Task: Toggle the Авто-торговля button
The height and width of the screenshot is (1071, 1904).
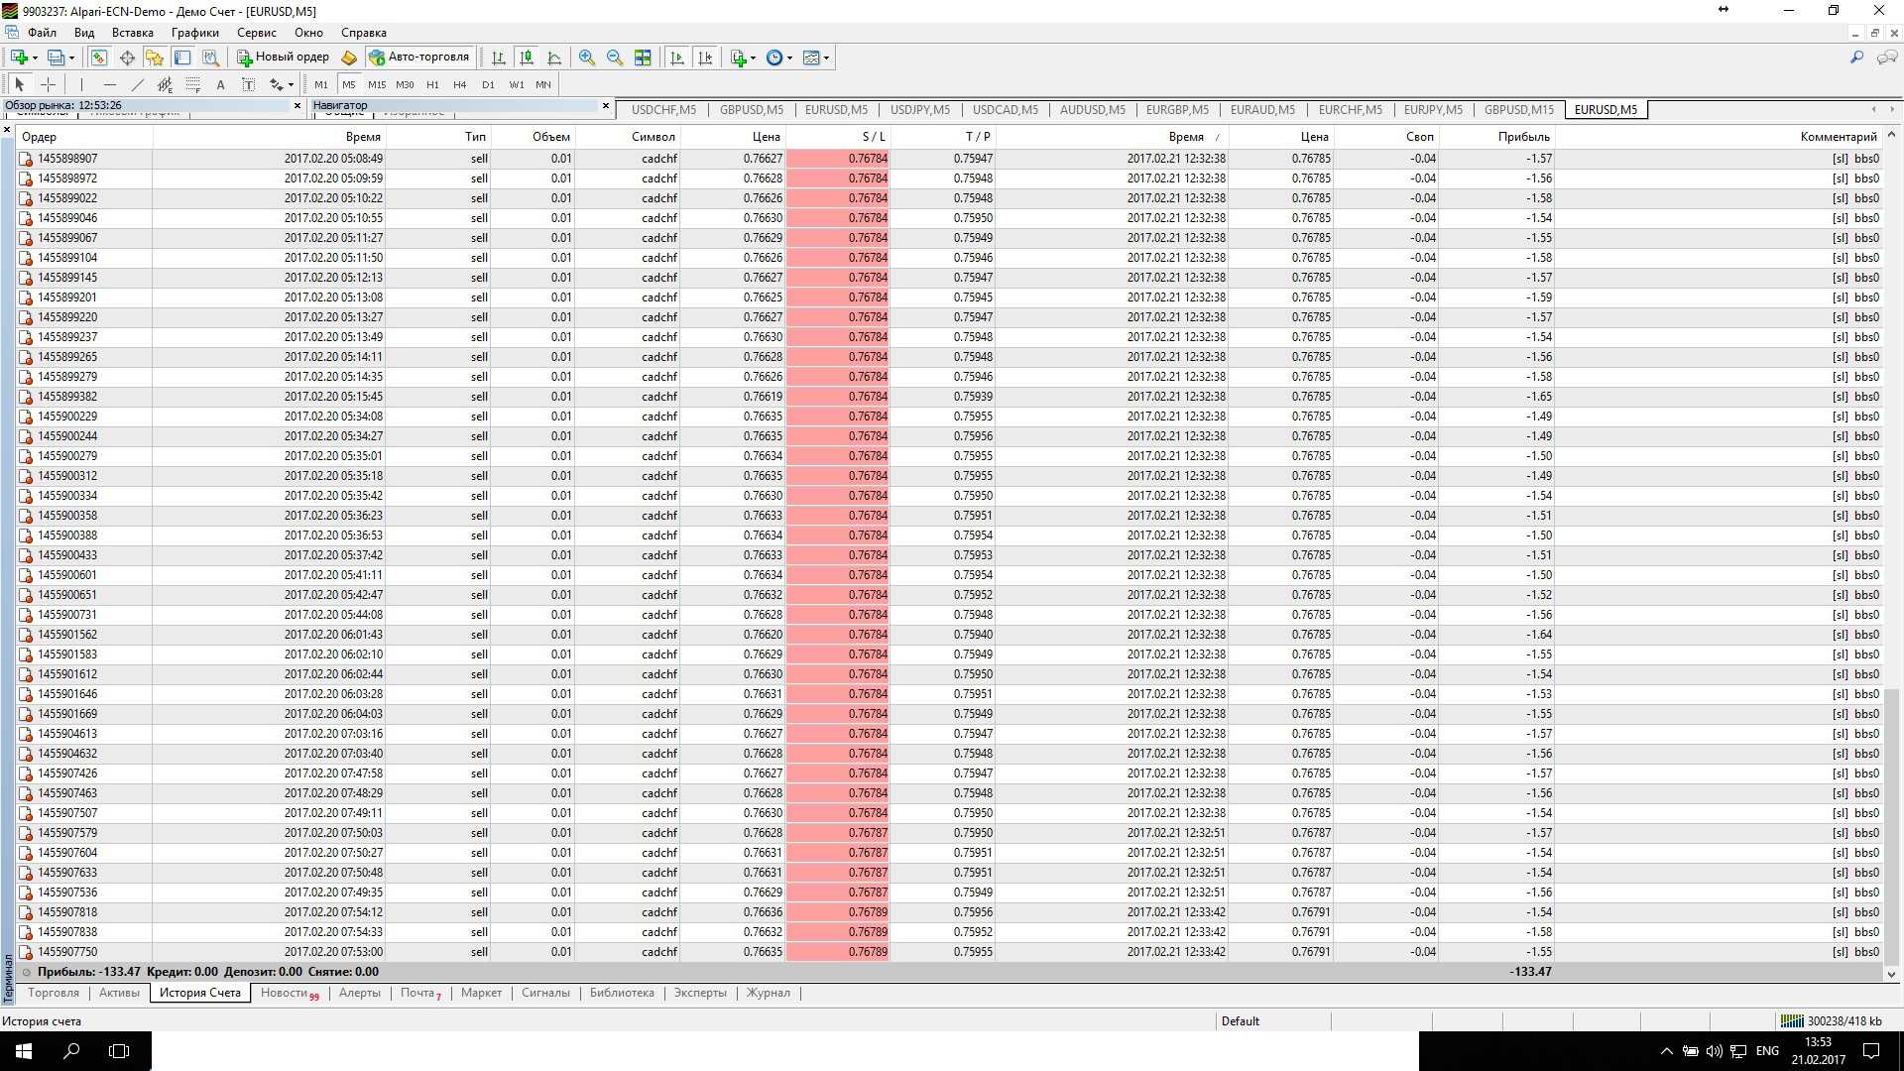Action: (418, 58)
